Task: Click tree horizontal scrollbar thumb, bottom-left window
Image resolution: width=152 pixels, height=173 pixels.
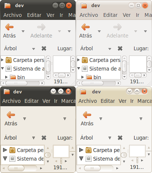Action: pos(16,168)
